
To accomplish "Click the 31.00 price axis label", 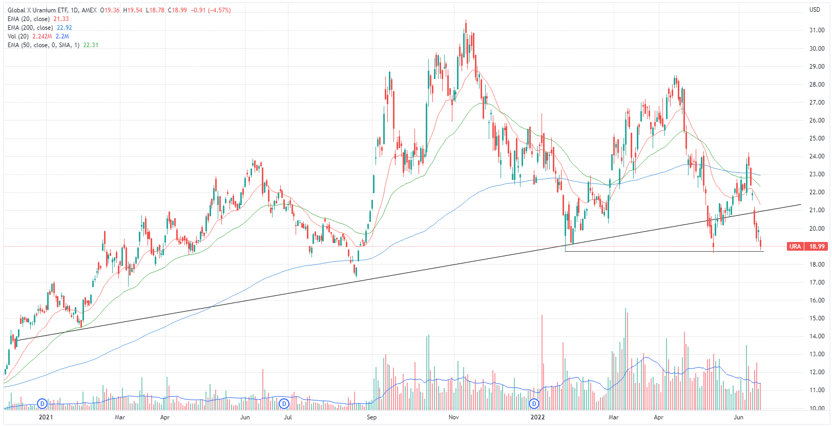I will [817, 30].
